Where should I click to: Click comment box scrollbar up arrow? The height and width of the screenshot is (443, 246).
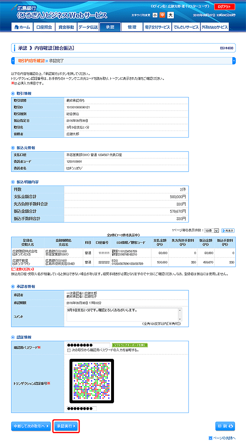180,310
